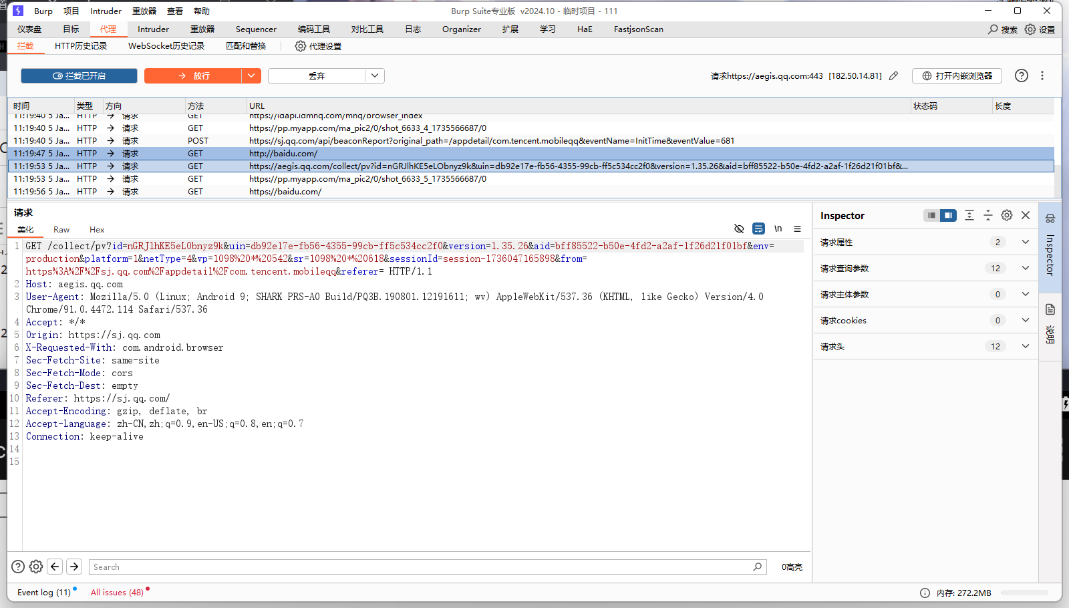Switch to the Sequencer tab
This screenshot has width=1069, height=608.
click(256, 29)
